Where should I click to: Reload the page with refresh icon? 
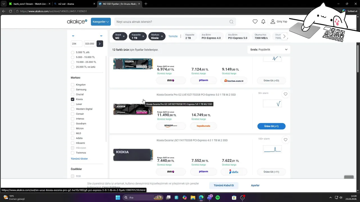tap(10, 11)
